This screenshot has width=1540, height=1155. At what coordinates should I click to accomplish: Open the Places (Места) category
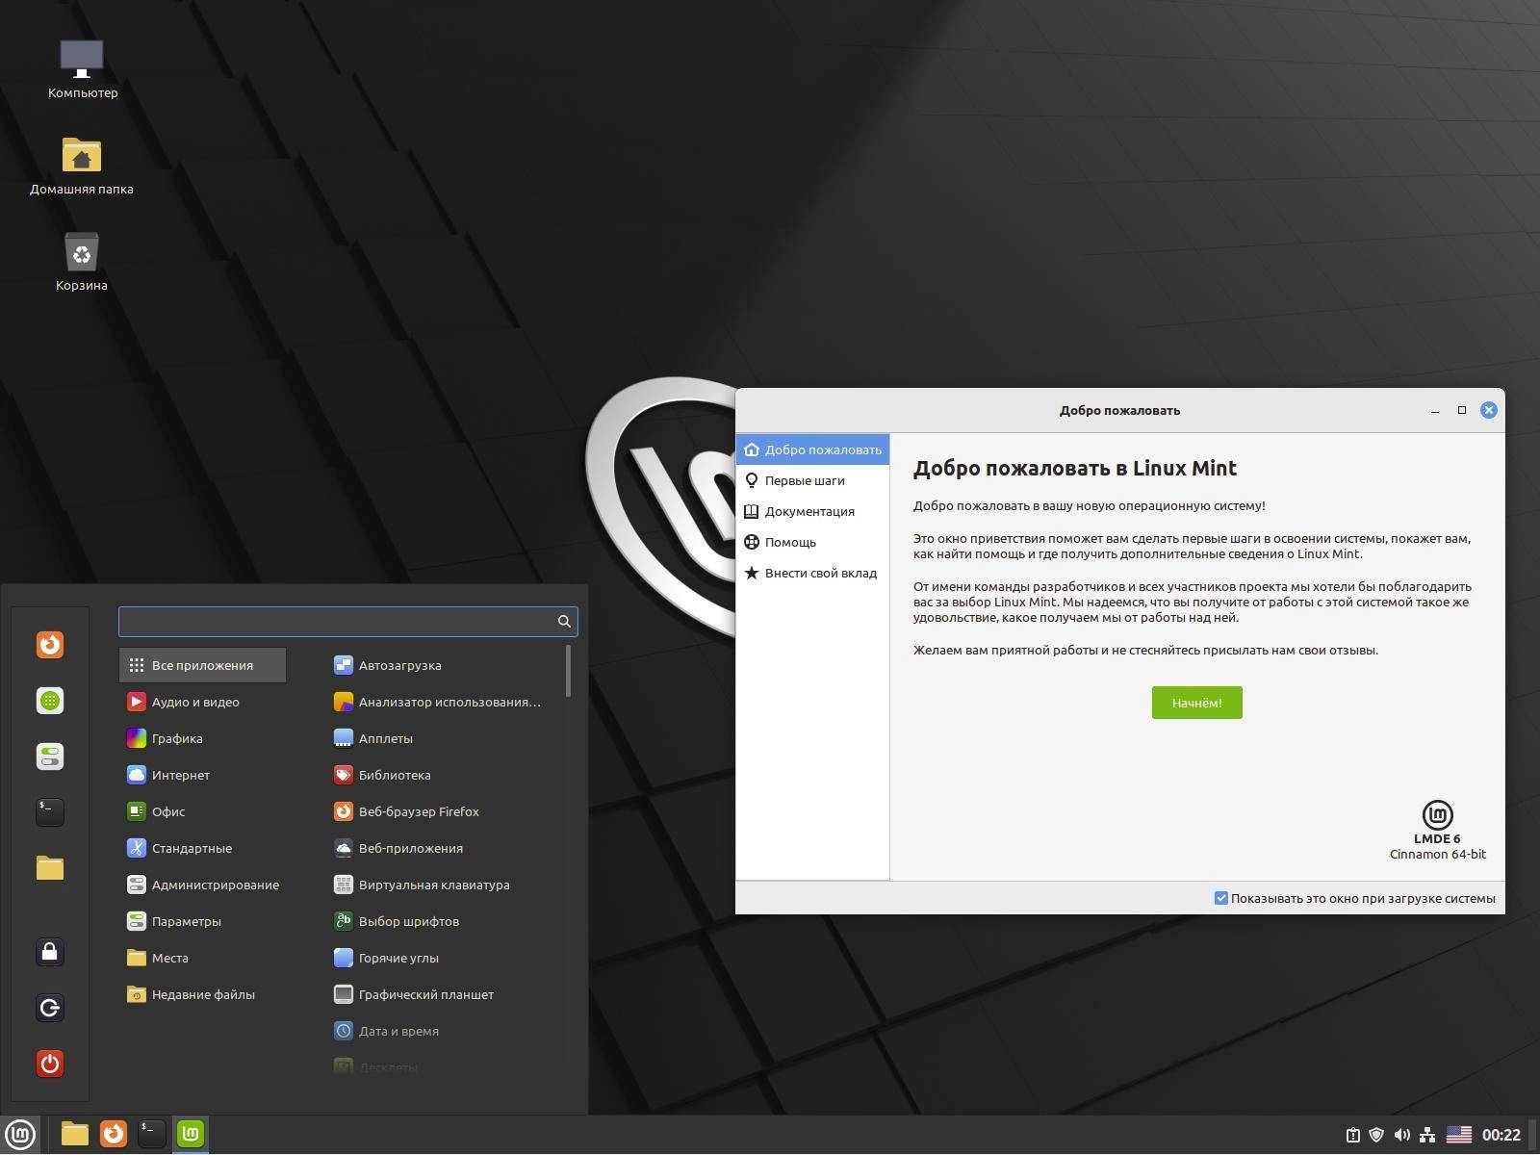click(x=202, y=958)
